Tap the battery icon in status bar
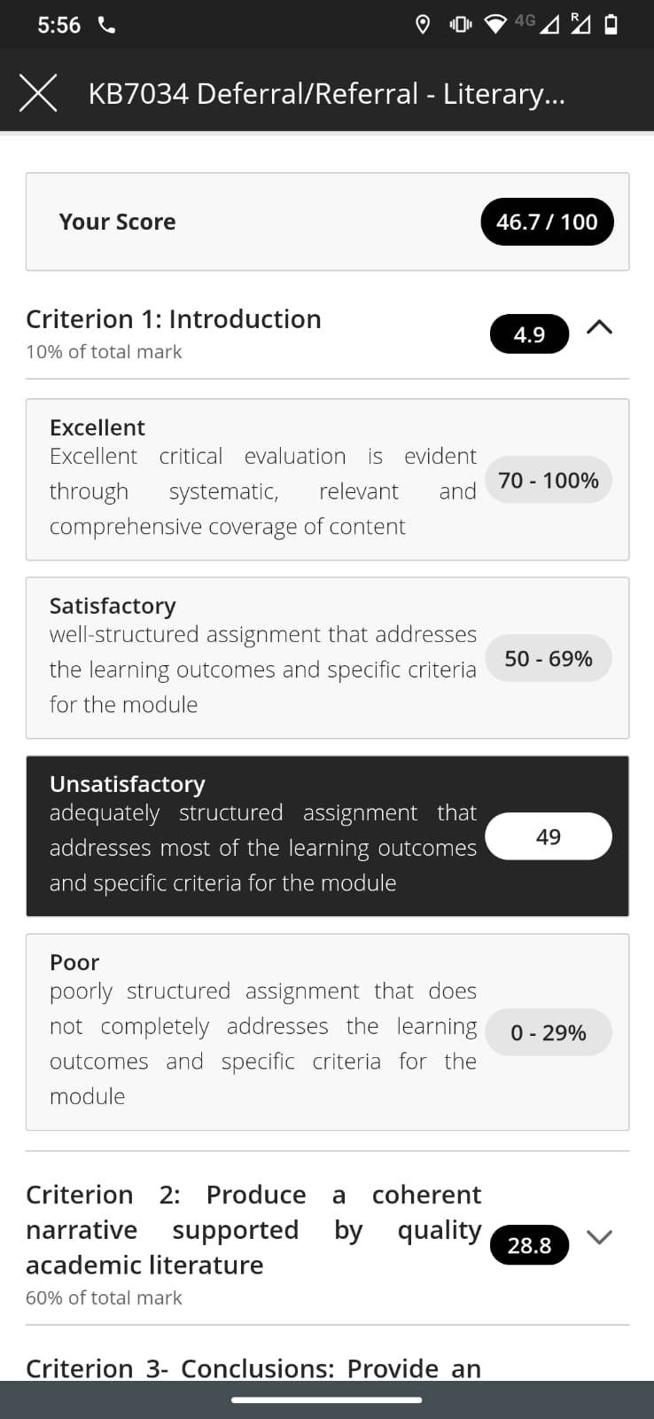Screen dimensions: 654x1419 pyautogui.click(x=611, y=25)
